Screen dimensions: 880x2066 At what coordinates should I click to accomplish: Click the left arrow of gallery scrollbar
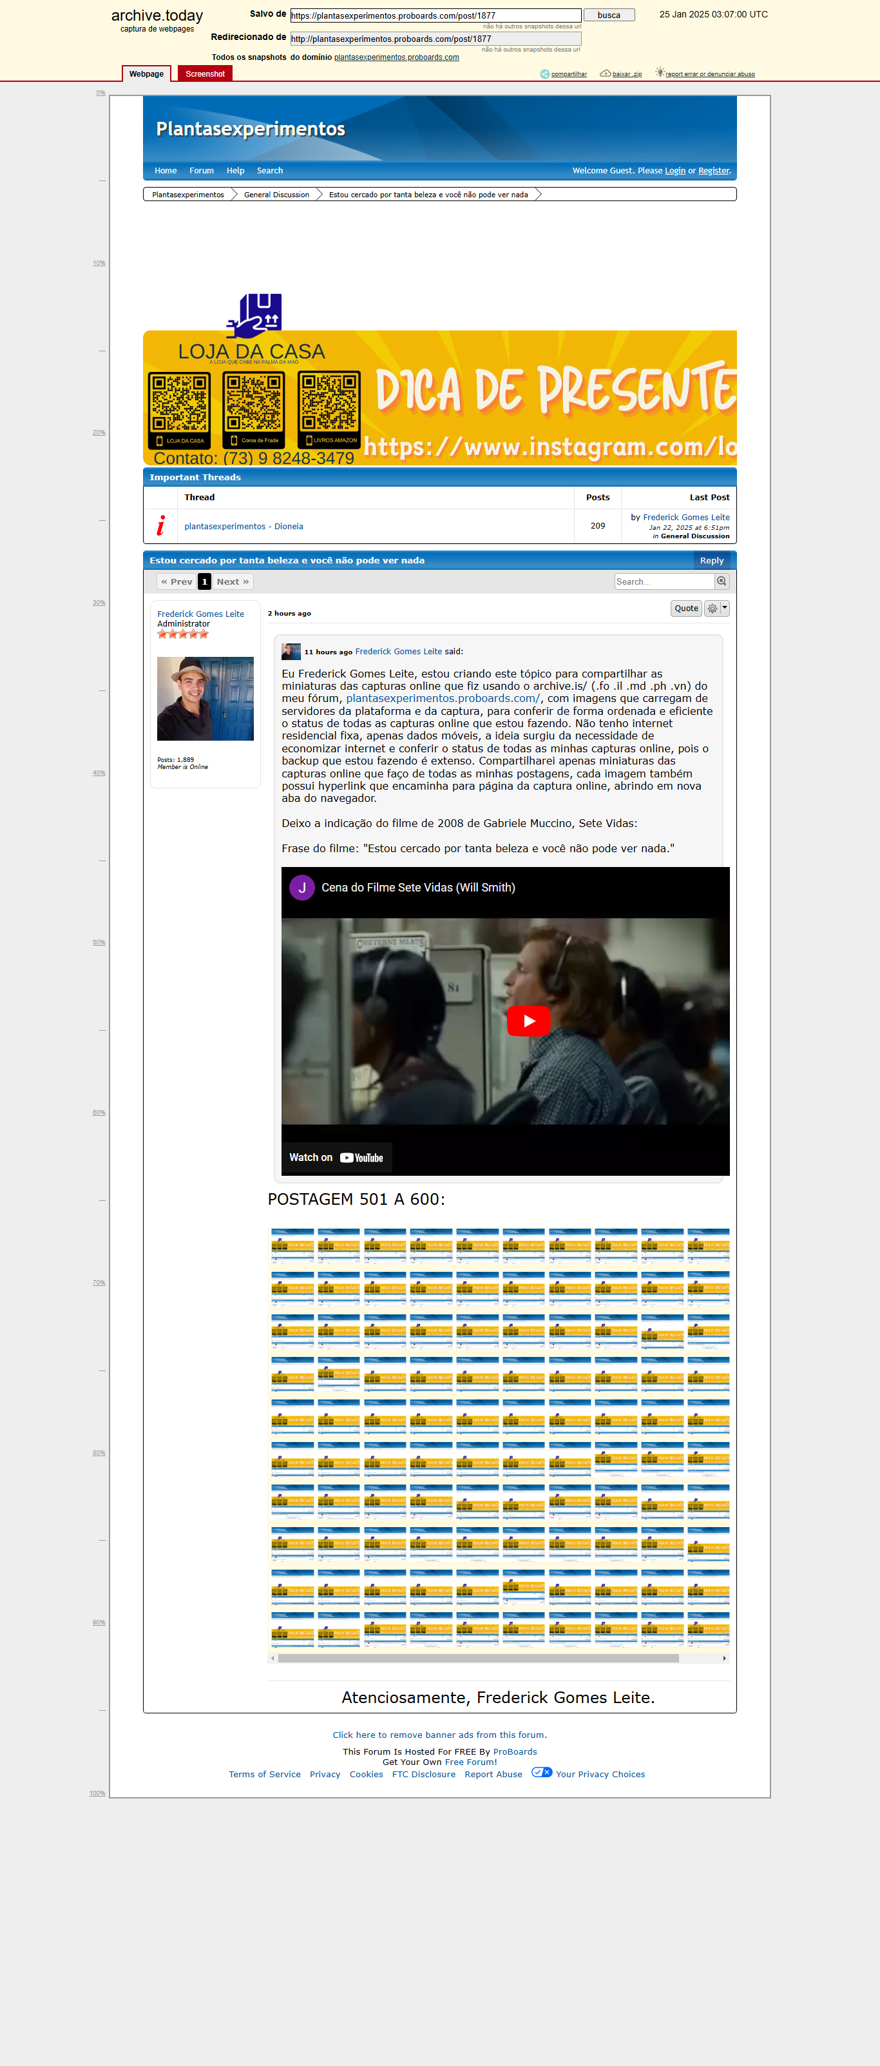click(273, 1658)
